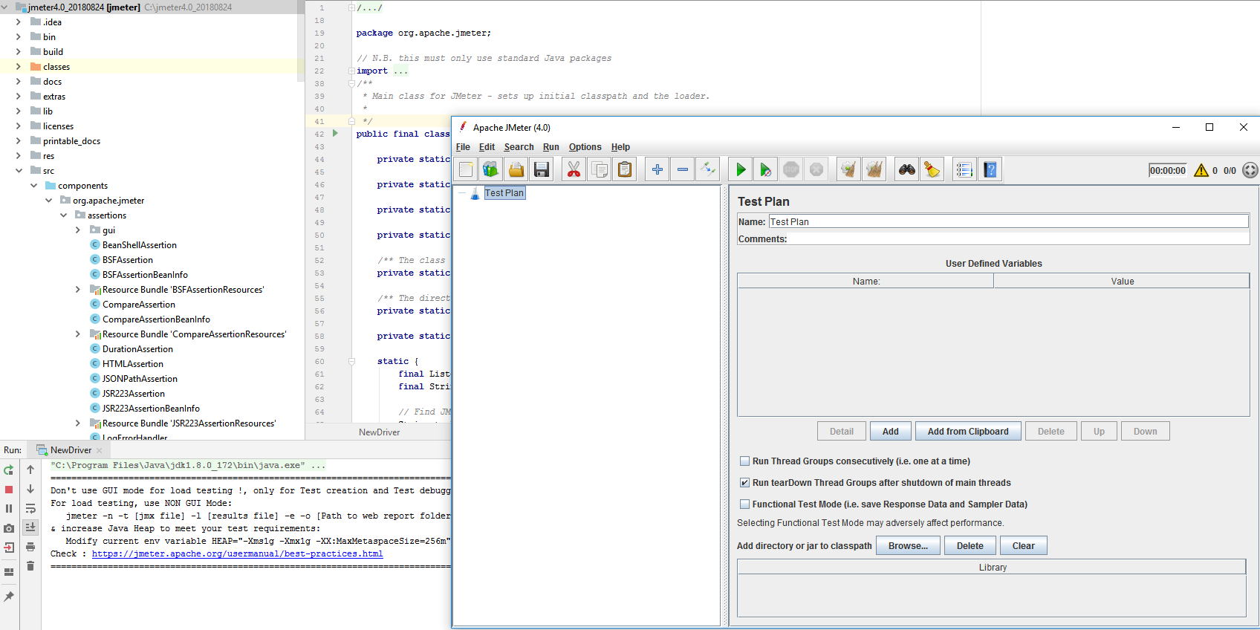Clear console output with the trash icon
The width and height of the screenshot is (1260, 630).
coord(30,566)
